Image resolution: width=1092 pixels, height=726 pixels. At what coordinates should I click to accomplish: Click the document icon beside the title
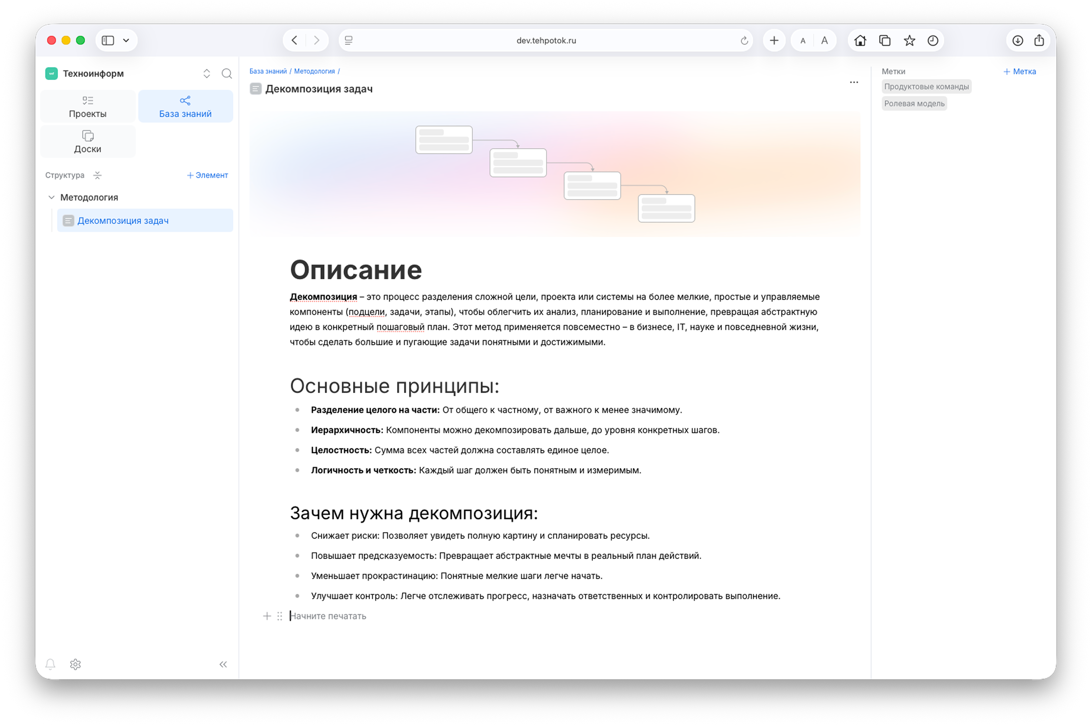(256, 88)
